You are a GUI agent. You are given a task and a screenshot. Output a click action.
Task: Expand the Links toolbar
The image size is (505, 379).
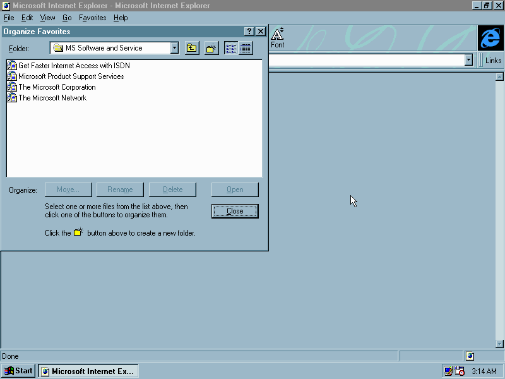[493, 60]
